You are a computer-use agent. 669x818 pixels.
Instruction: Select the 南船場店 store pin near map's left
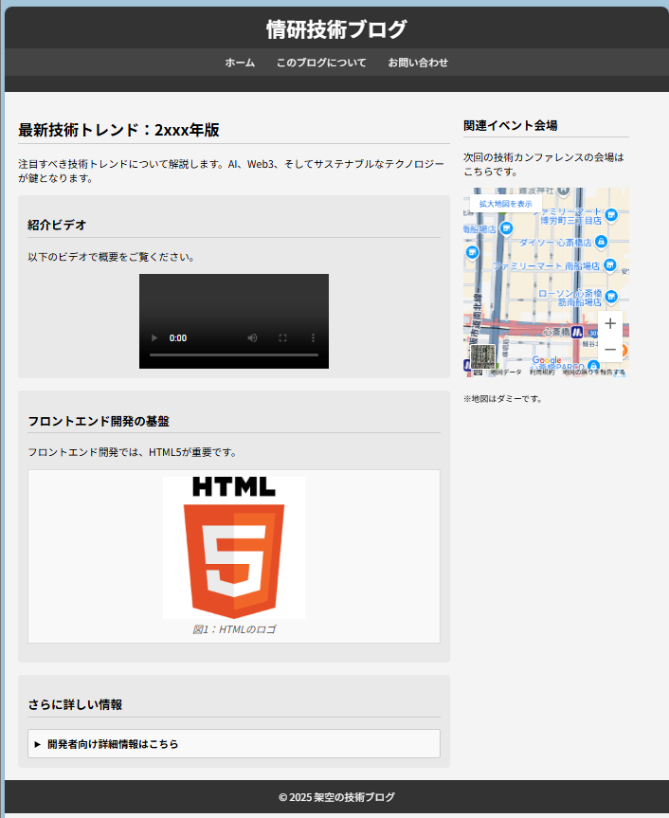506,228
